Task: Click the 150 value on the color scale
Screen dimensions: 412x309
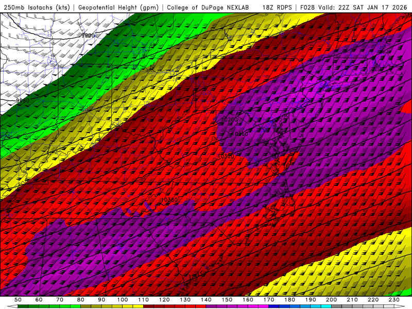Action: coord(227,300)
